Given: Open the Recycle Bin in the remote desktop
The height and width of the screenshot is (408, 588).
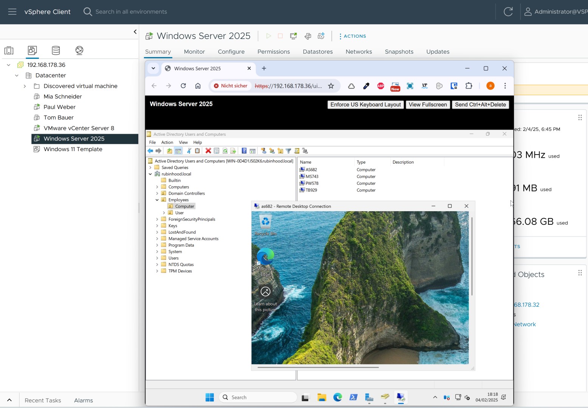Looking at the screenshot, I should (x=265, y=226).
